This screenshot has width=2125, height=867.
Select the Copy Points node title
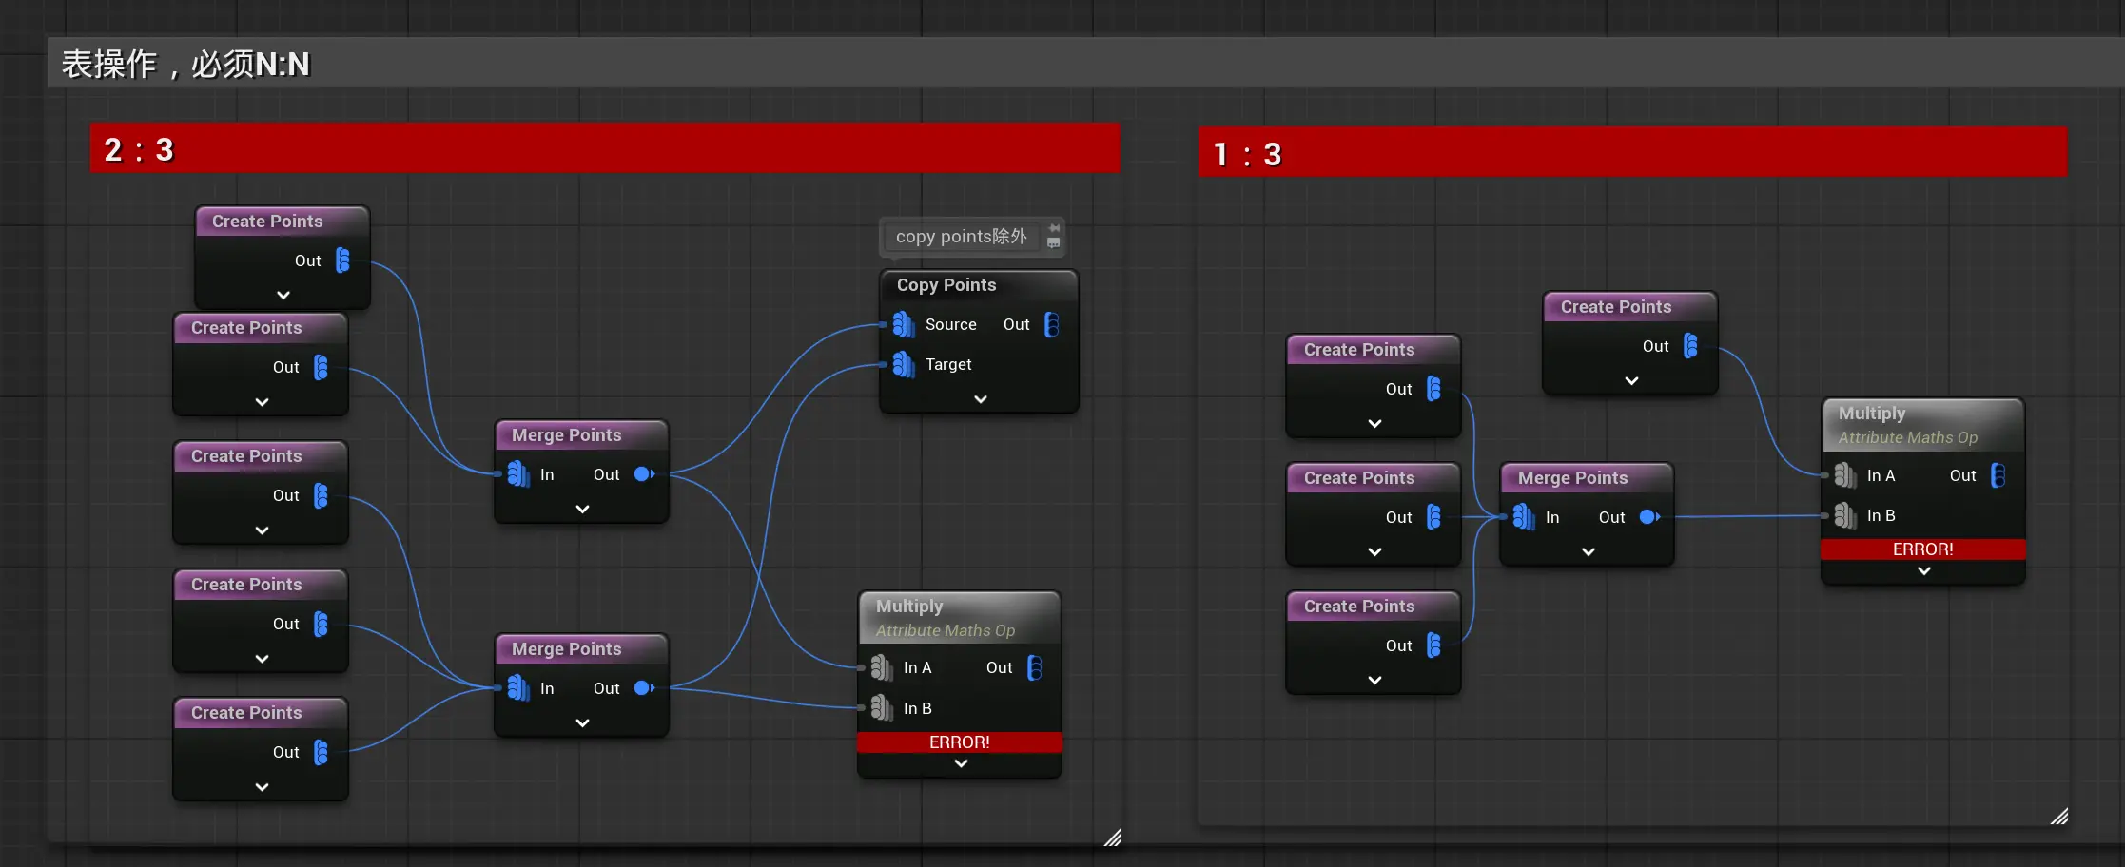pos(946,285)
